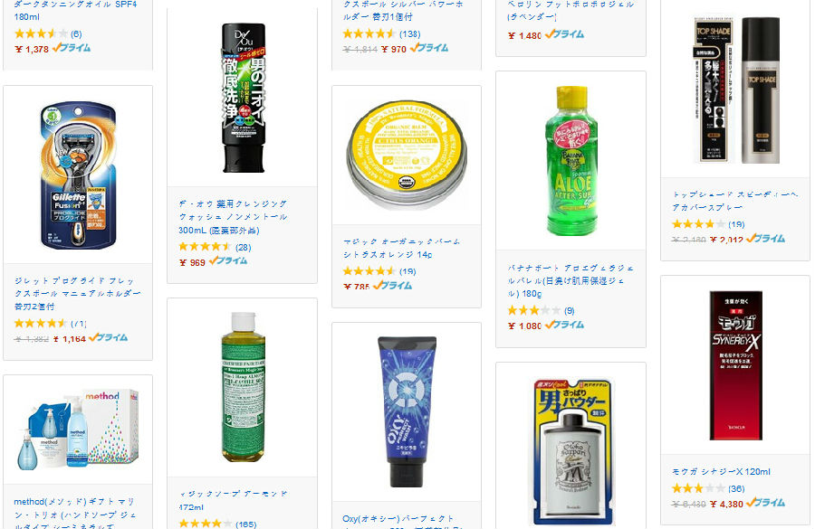Click the ¥ 4,380 price of Mouga
The width and height of the screenshot is (815, 529).
coord(726,504)
